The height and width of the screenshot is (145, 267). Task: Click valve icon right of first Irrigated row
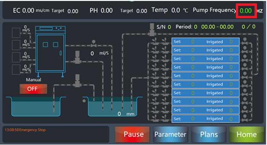coord(245,41)
